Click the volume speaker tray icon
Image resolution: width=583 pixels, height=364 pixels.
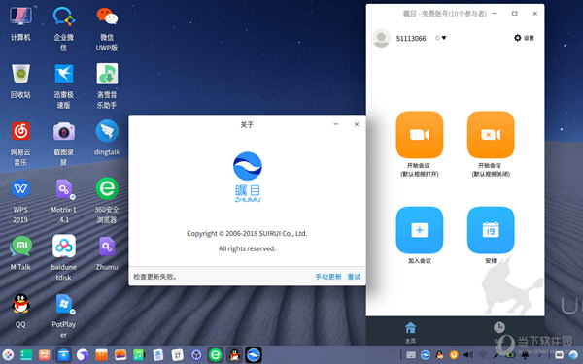(468, 355)
